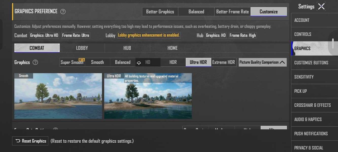The height and width of the screenshot is (152, 338).
Task: Open the Graphics quality help icon
Action: tap(35, 62)
